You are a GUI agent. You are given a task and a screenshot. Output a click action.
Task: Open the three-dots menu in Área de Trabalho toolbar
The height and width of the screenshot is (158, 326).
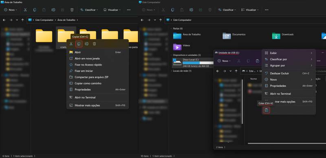129,10
